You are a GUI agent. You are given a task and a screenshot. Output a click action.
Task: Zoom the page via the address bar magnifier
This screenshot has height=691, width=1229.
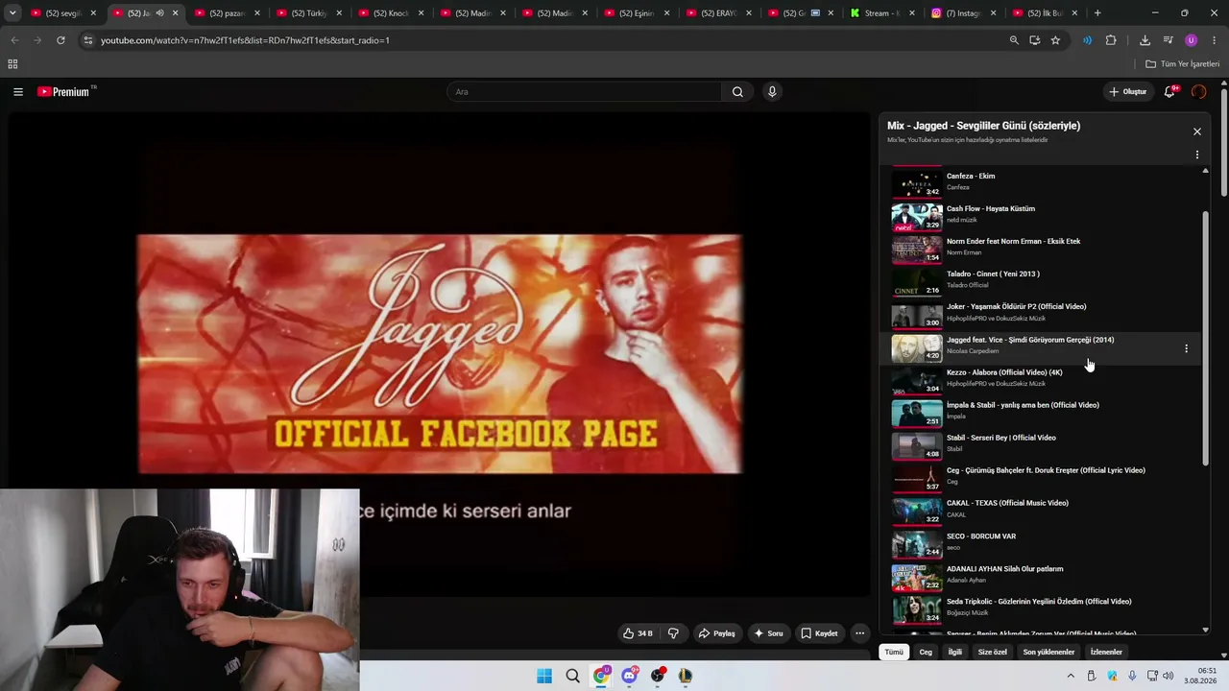pyautogui.click(x=1014, y=40)
